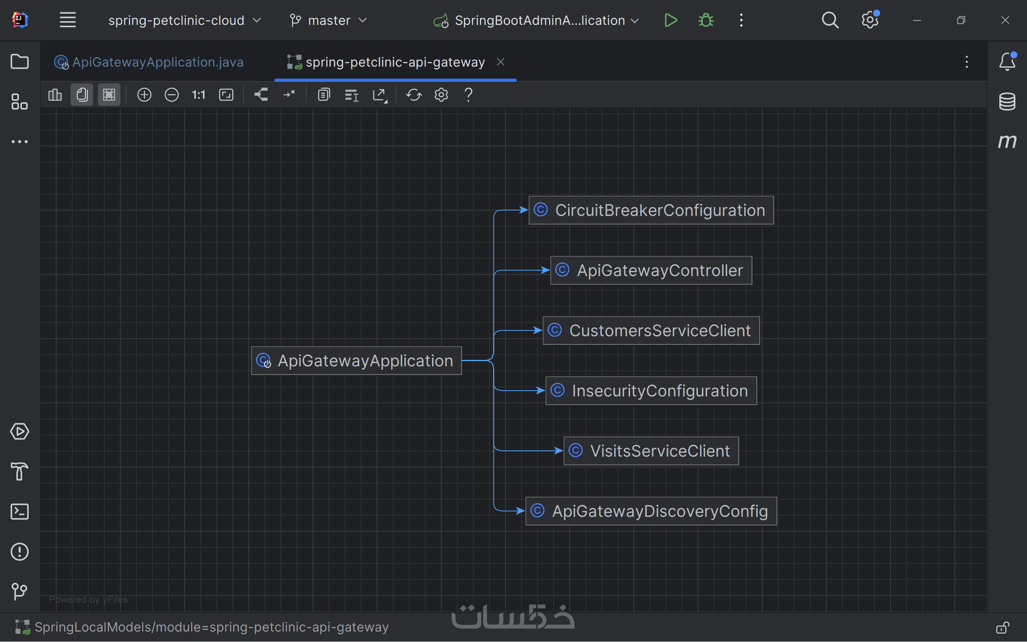Export diagram using export icon
The height and width of the screenshot is (642, 1027).
pos(380,95)
